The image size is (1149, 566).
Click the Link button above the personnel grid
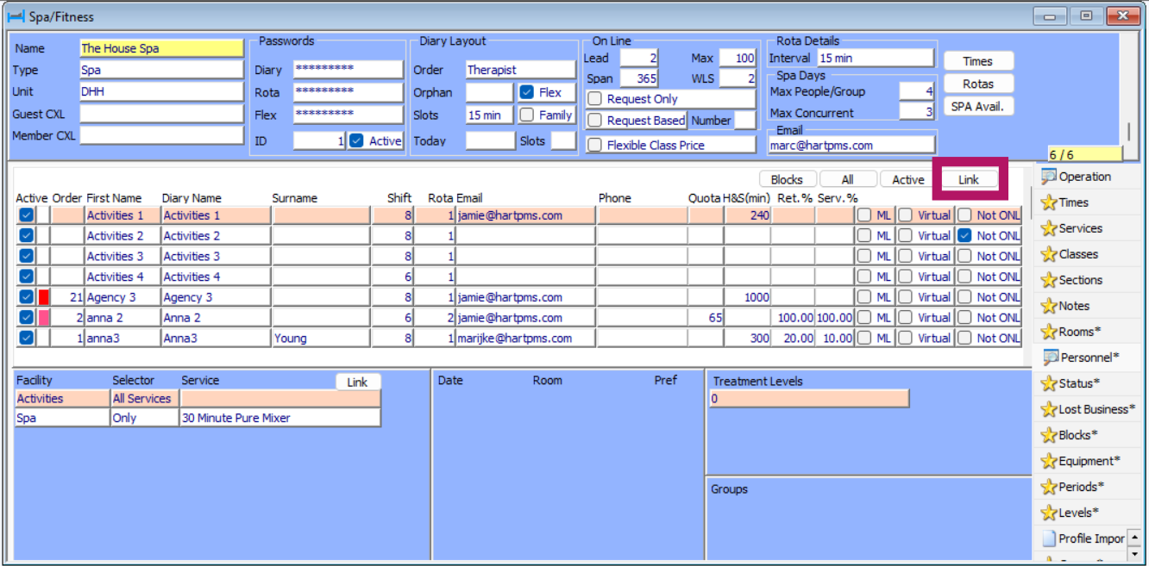[969, 179]
